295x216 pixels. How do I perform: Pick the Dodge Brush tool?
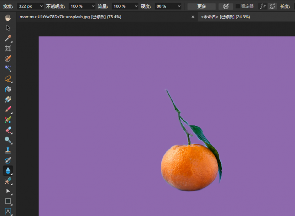pyautogui.click(x=8, y=140)
